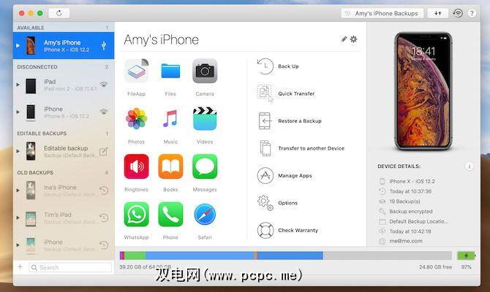Click the Search field in sidebar
The width and height of the screenshot is (490, 292).
coord(70,267)
